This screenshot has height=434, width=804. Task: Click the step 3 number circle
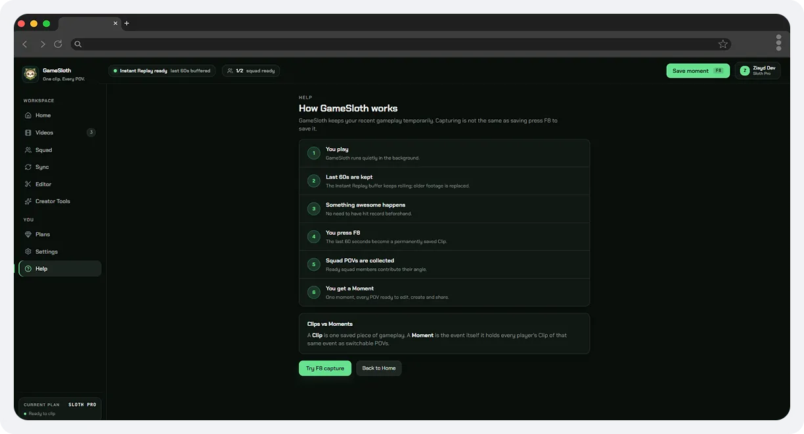[314, 208]
